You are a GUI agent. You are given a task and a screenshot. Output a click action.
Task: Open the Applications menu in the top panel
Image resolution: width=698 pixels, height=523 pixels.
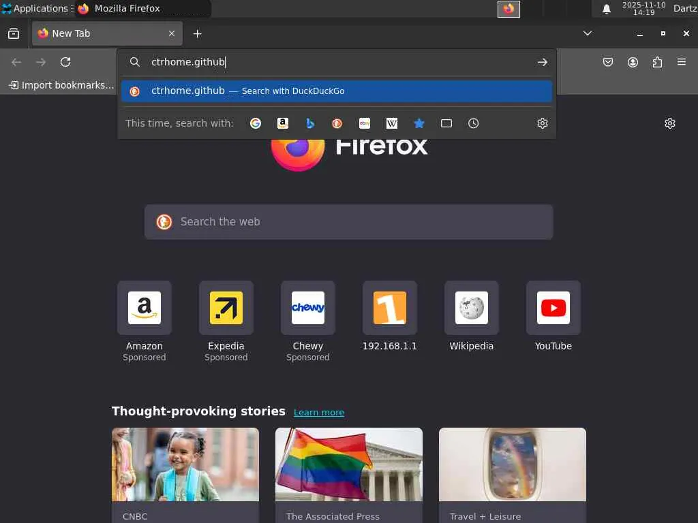37,8
